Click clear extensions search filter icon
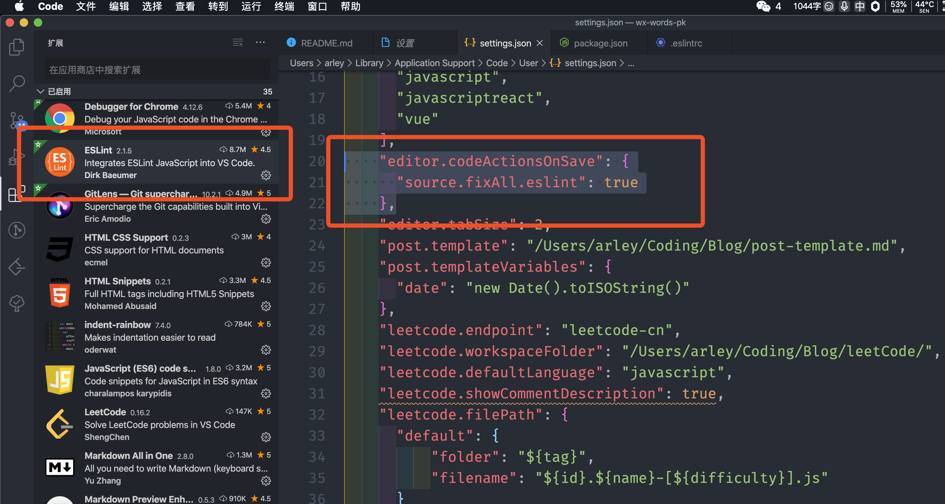945x504 pixels. pos(238,43)
